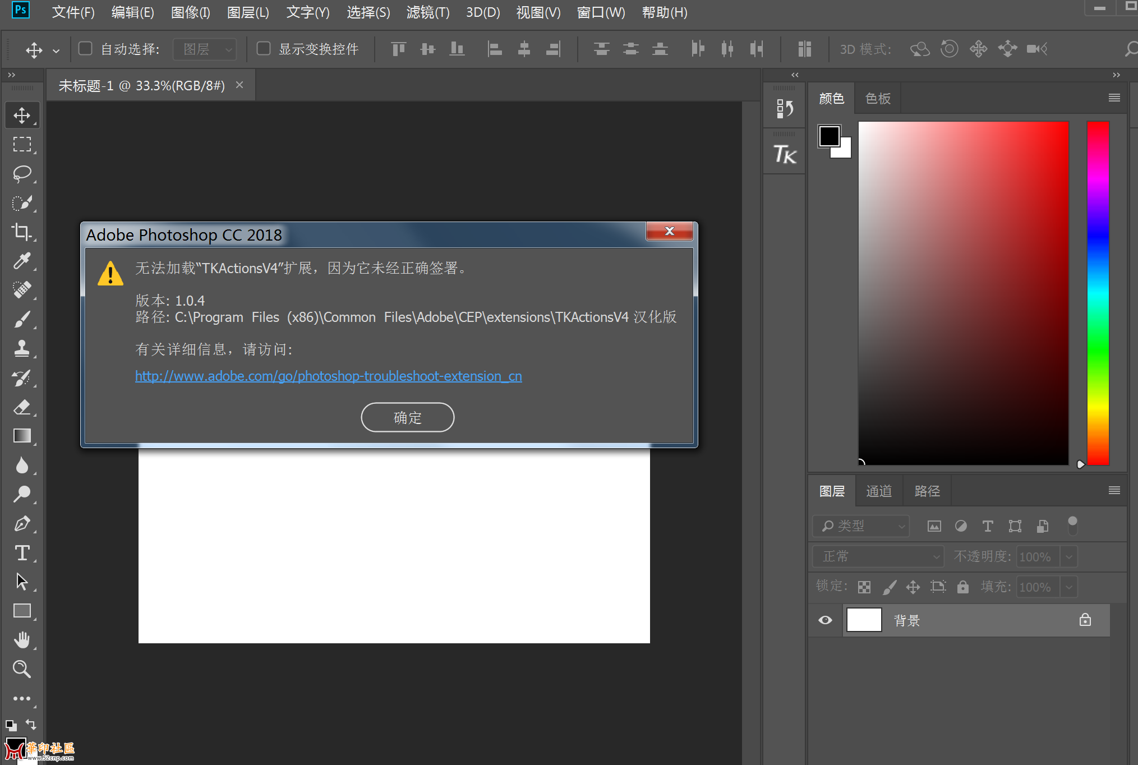
Task: Open the History panel icon
Action: click(x=785, y=108)
